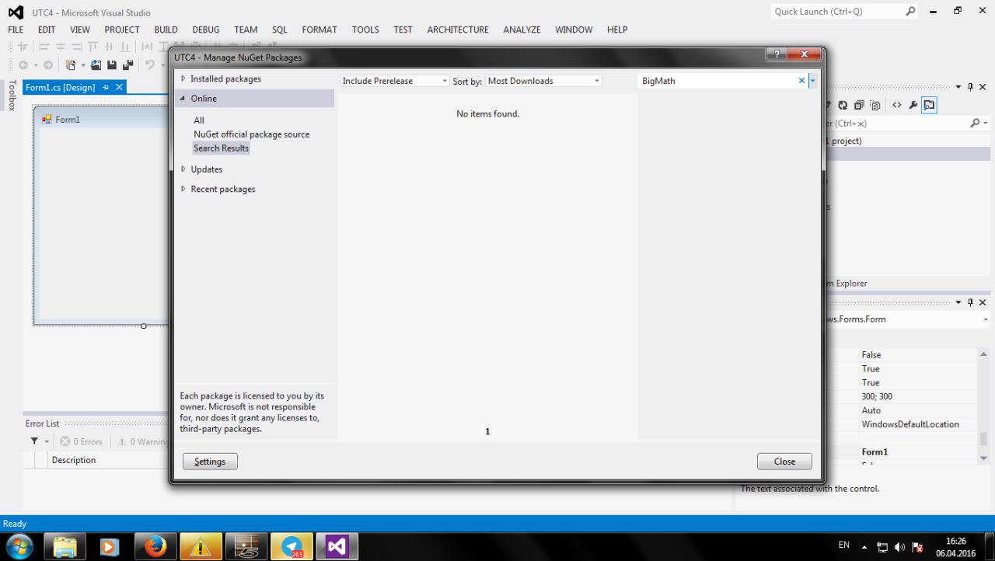Click View Code icon in Solution Explorer

point(895,106)
